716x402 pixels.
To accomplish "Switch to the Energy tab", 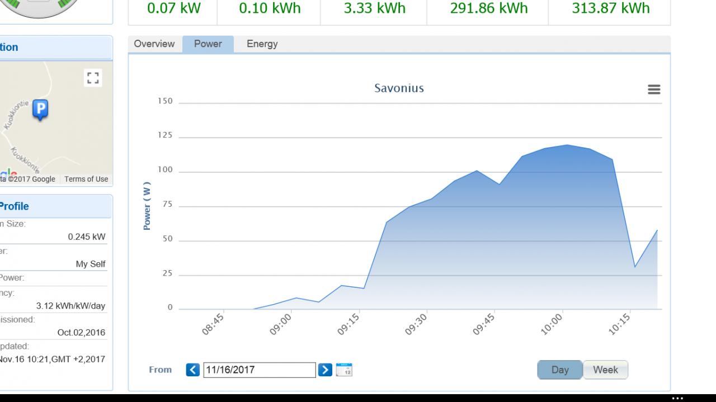I will pyautogui.click(x=262, y=44).
